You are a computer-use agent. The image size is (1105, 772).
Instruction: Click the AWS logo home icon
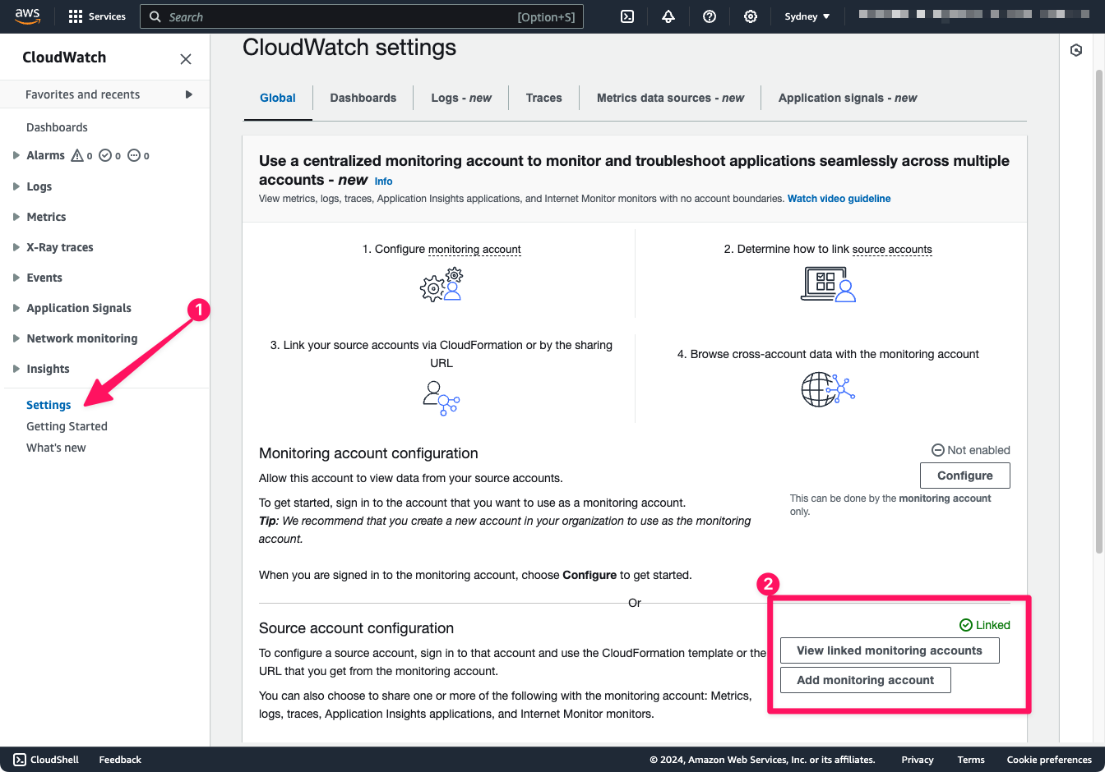click(x=27, y=16)
